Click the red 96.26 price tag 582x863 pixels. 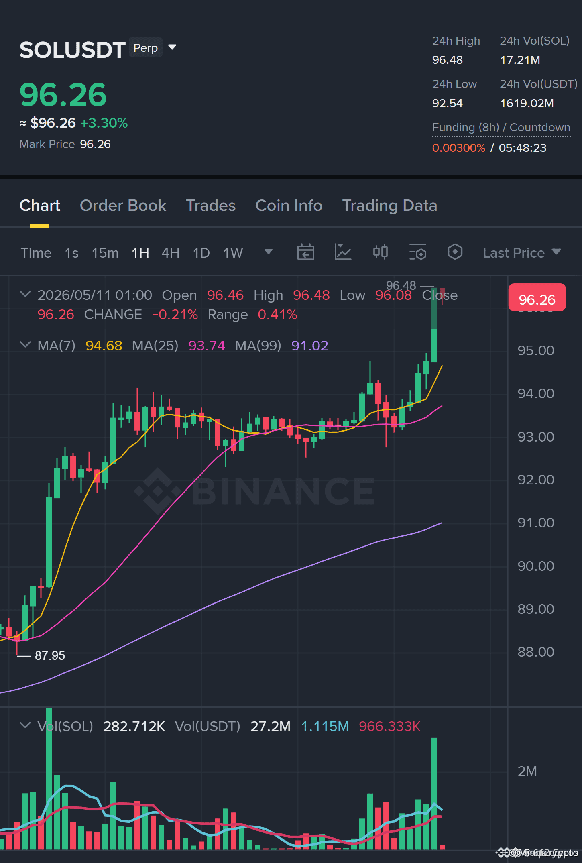537,298
